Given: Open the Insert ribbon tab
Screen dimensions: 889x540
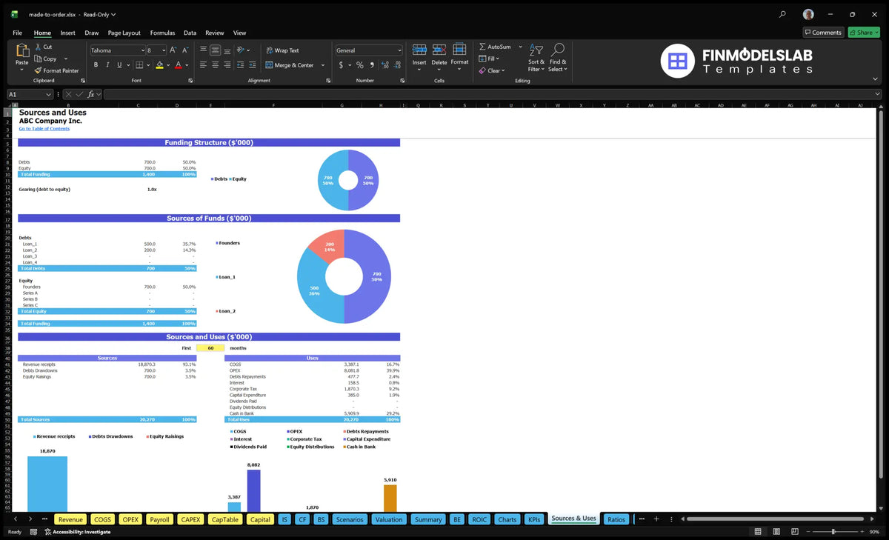Looking at the screenshot, I should coord(67,33).
